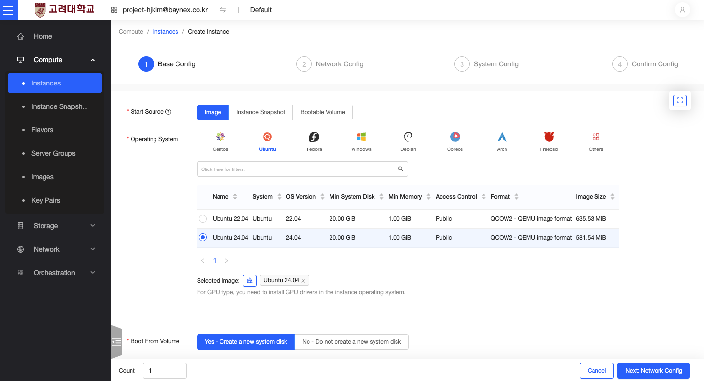Sort table by Min Memory column
This screenshot has height=381, width=704.
(x=429, y=197)
